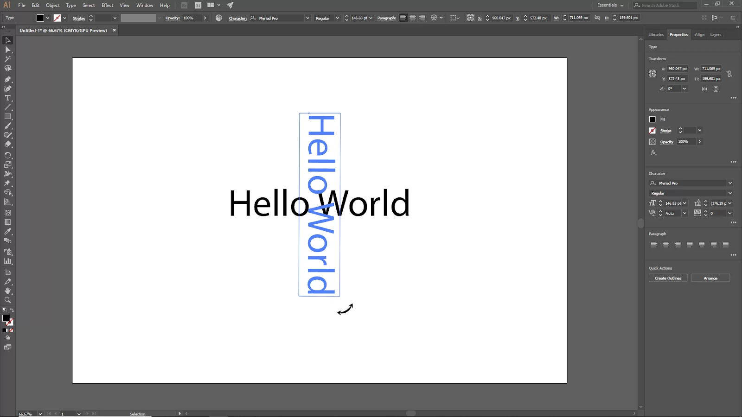Select the Type tool
Image resolution: width=742 pixels, height=417 pixels.
[8, 98]
